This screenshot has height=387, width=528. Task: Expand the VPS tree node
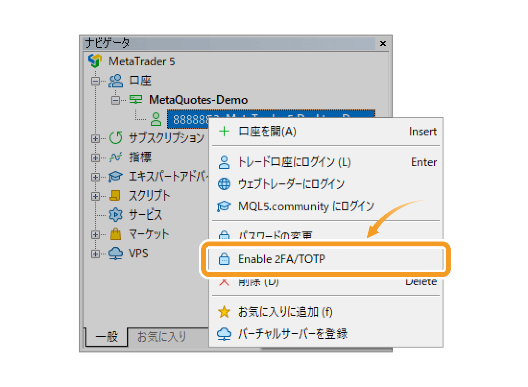[96, 254]
